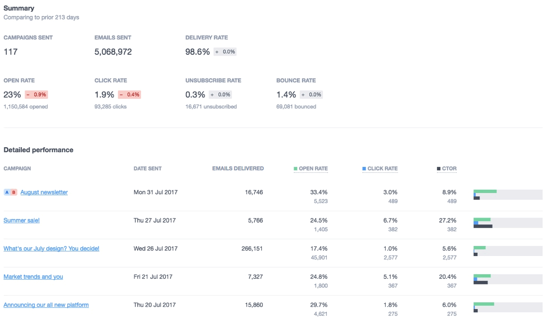
Task: Click the Market trends and you bar chart
Action: [x=508, y=279]
